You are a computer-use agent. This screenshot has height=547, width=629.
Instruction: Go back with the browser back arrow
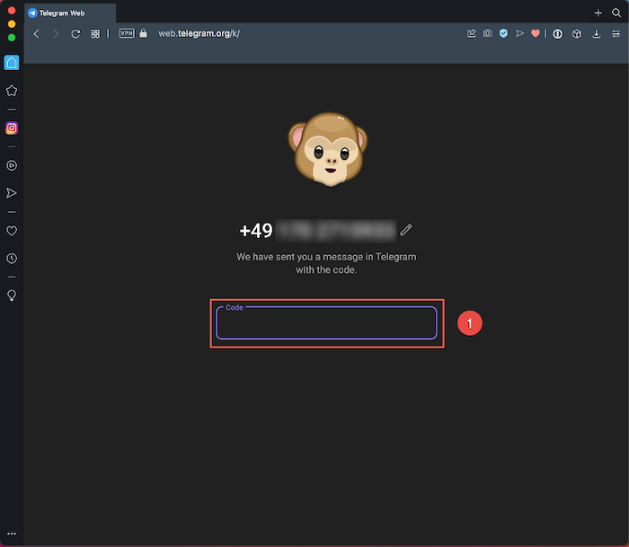point(37,34)
